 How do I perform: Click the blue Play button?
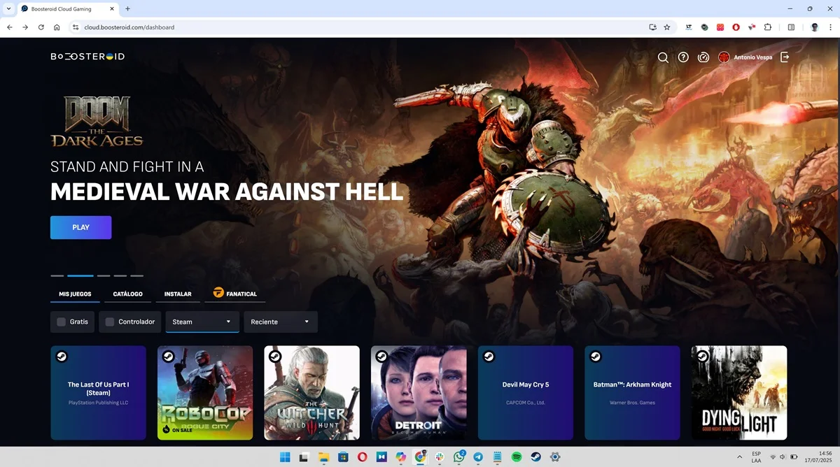tap(80, 227)
